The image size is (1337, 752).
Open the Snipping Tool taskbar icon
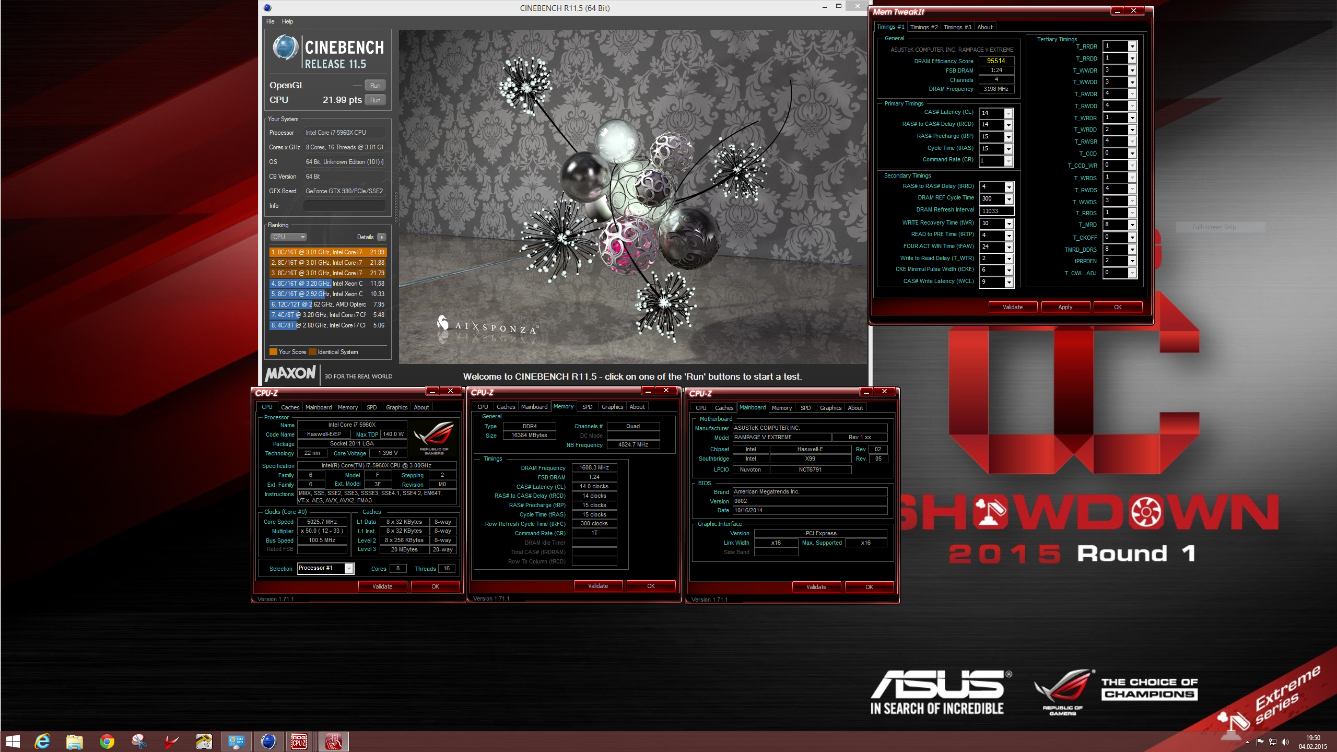coord(139,741)
